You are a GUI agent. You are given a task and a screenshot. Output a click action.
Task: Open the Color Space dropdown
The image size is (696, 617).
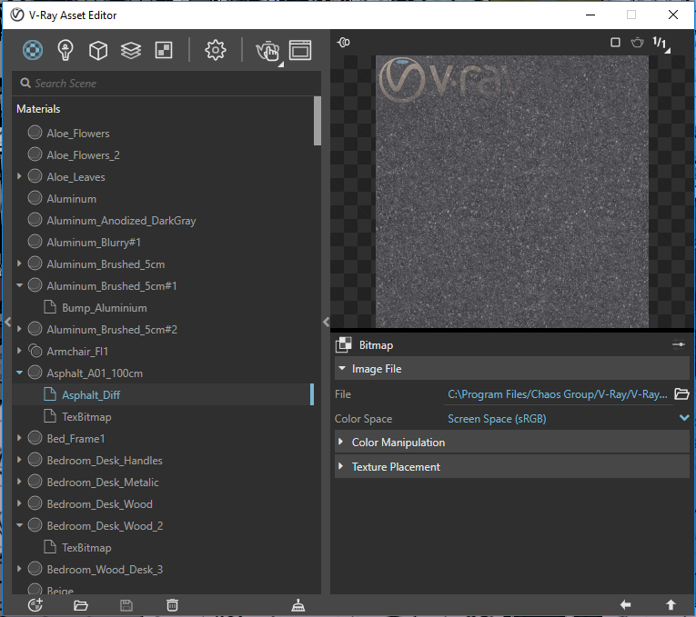click(568, 418)
